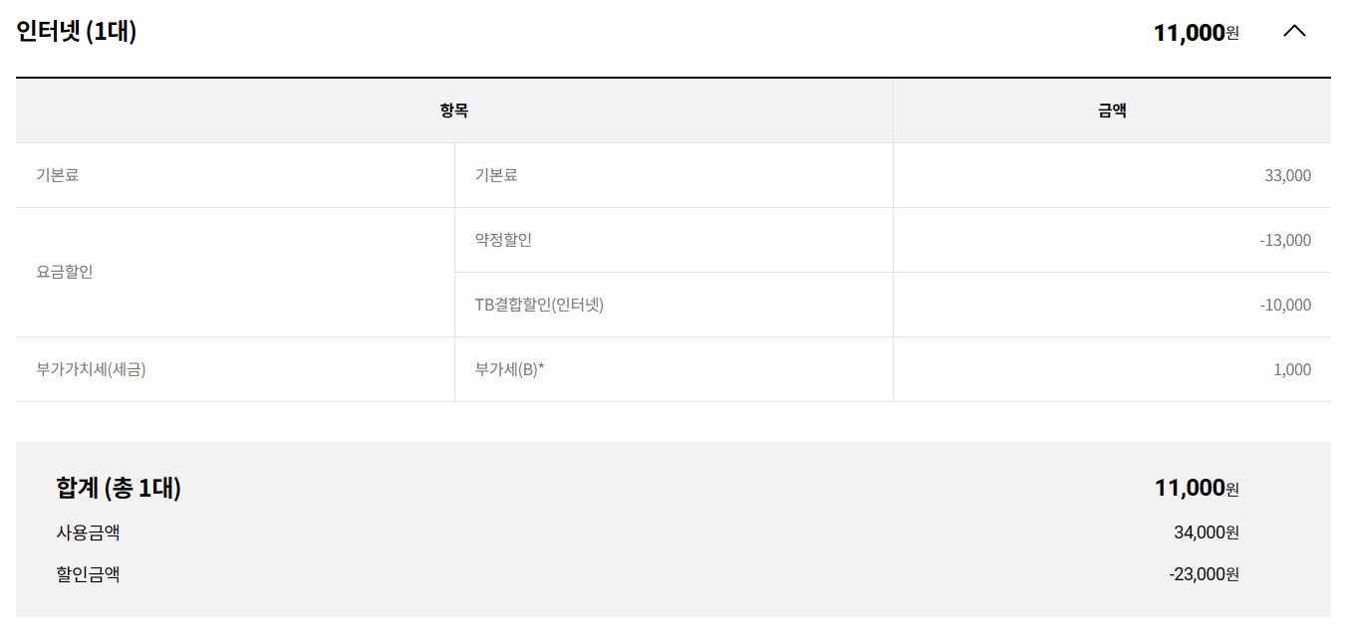
Task: Select the 사용금액 label
Action: (x=88, y=532)
